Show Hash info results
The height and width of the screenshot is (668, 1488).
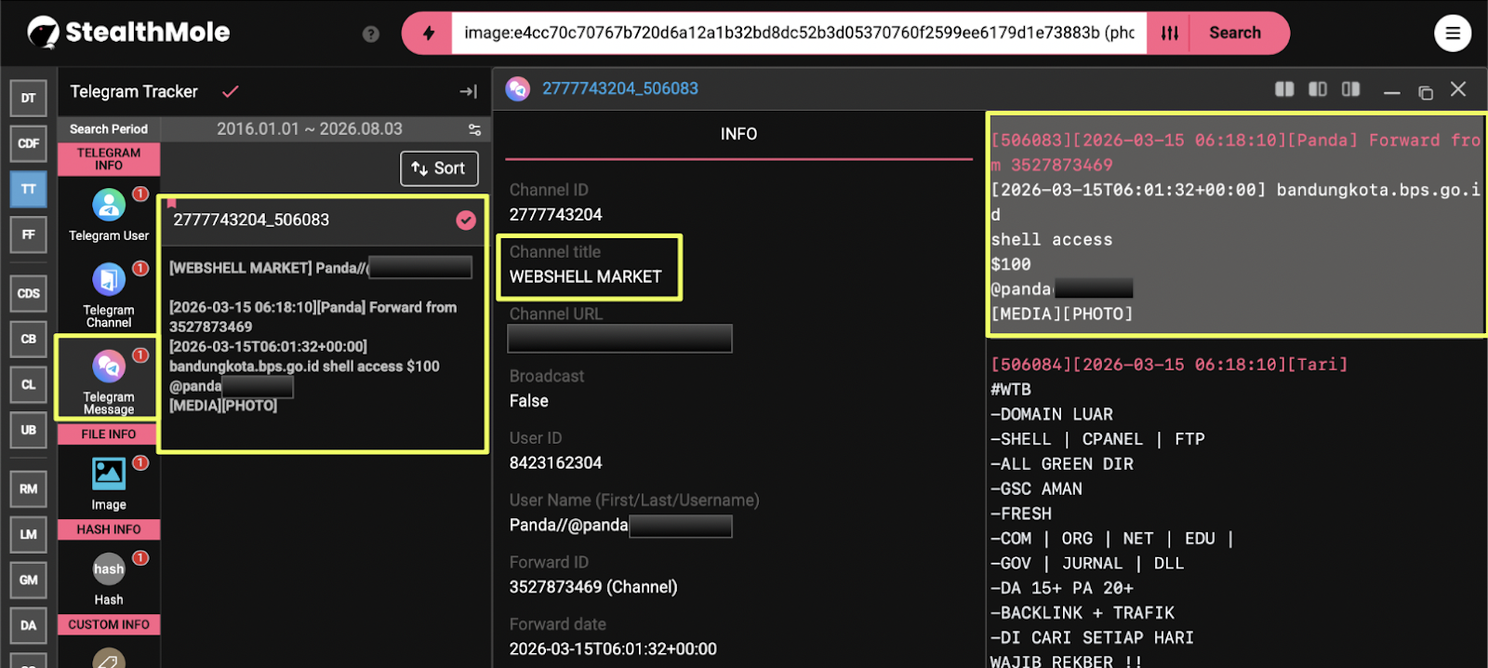pyautogui.click(x=109, y=579)
